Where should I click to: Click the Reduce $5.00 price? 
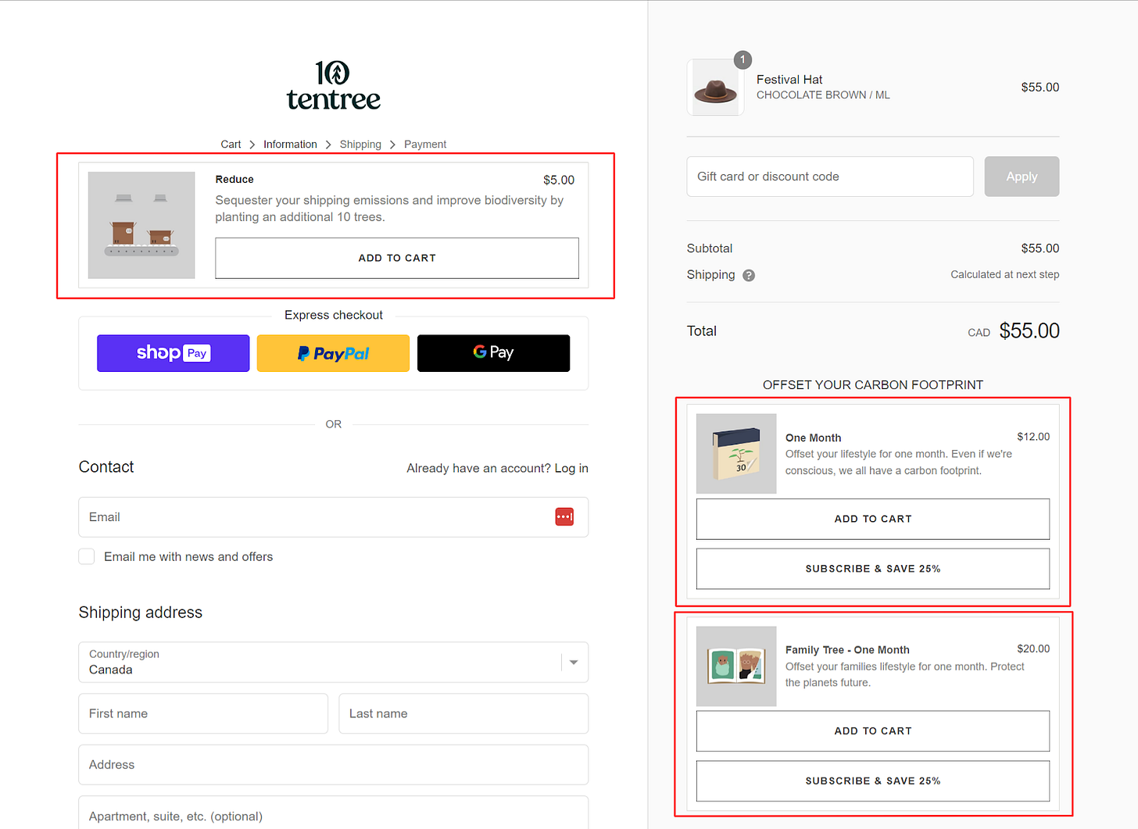click(x=559, y=180)
